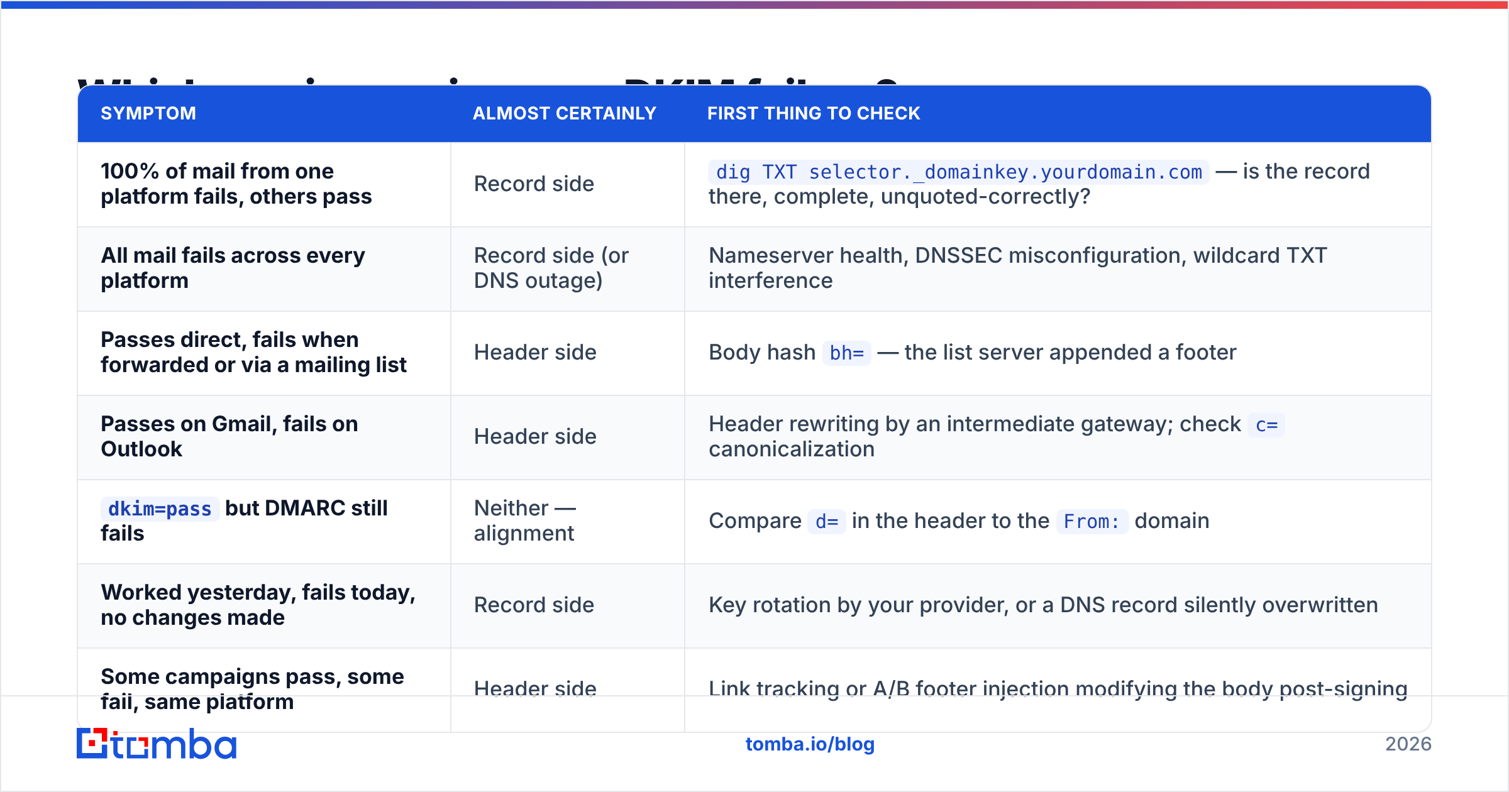Open the tomba.io/blog link
Viewport: 1509px width, 792px height.
click(x=810, y=744)
